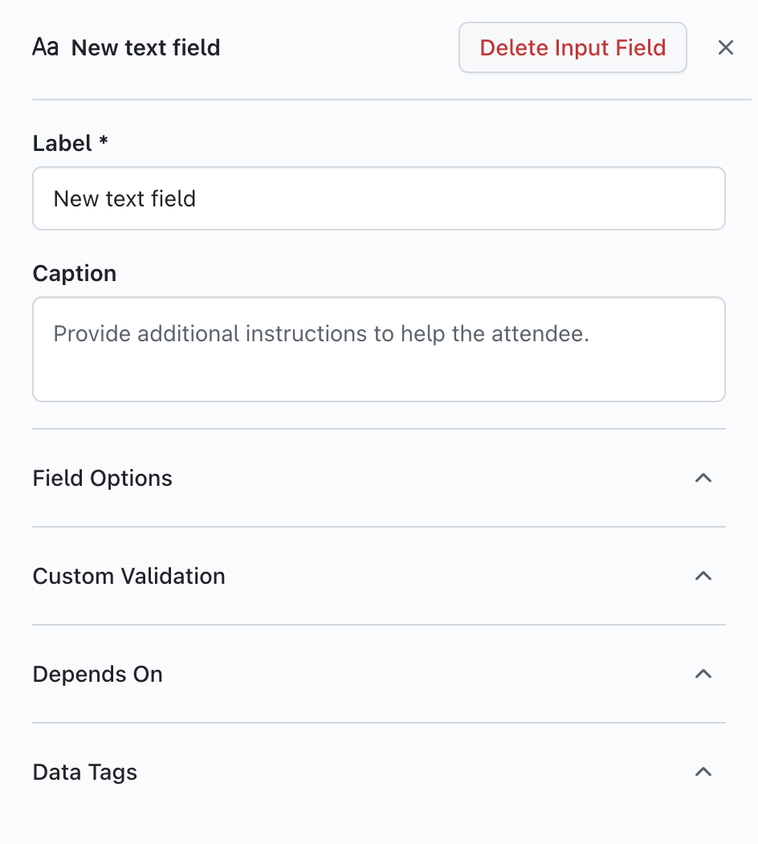Click the divider line under the panel header
This screenshot has height=844, width=758.
coord(391,100)
